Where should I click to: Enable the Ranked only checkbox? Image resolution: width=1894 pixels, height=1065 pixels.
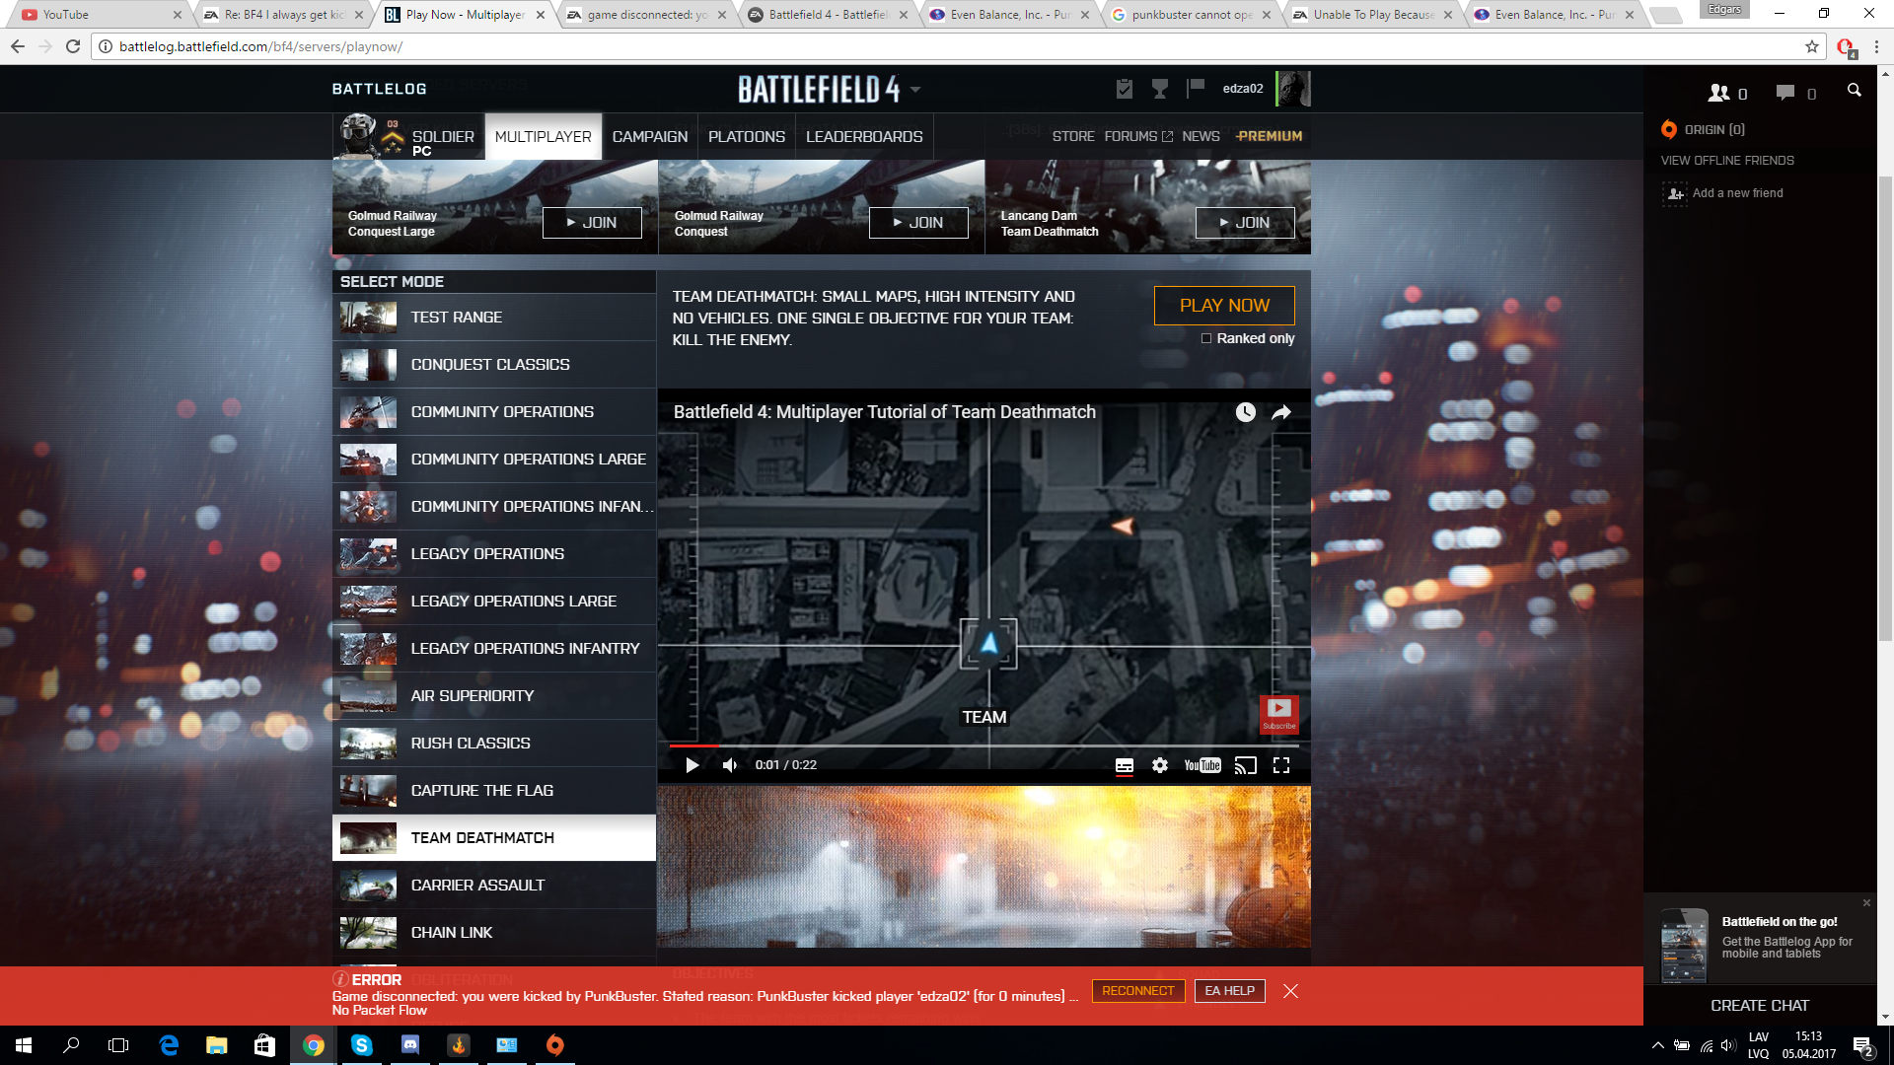point(1206,338)
